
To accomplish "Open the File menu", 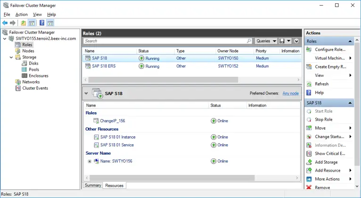I will tap(7, 15).
